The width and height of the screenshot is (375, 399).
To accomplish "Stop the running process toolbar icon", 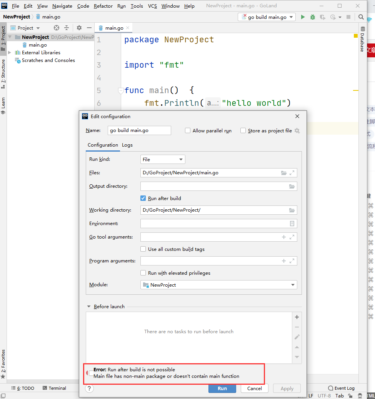I will coord(348,17).
